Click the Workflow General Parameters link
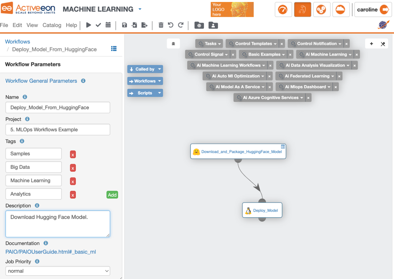 (x=41, y=81)
